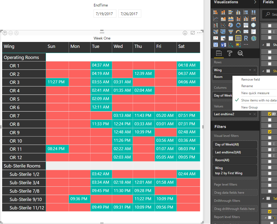Choose the pie chart visualization
This screenshot has width=277, height=224.
coord(231,25)
